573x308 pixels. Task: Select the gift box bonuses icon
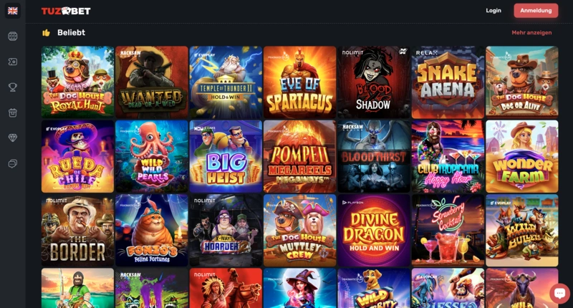click(13, 112)
